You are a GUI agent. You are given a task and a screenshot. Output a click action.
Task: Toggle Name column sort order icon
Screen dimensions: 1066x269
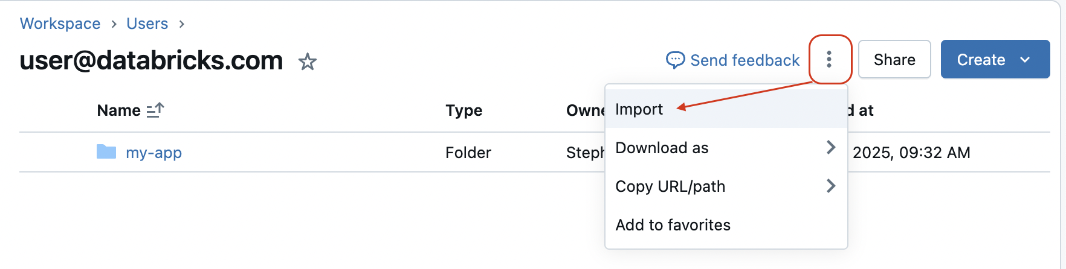155,110
